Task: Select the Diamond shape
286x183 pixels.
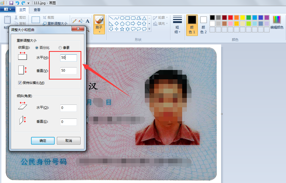Action: point(116,24)
